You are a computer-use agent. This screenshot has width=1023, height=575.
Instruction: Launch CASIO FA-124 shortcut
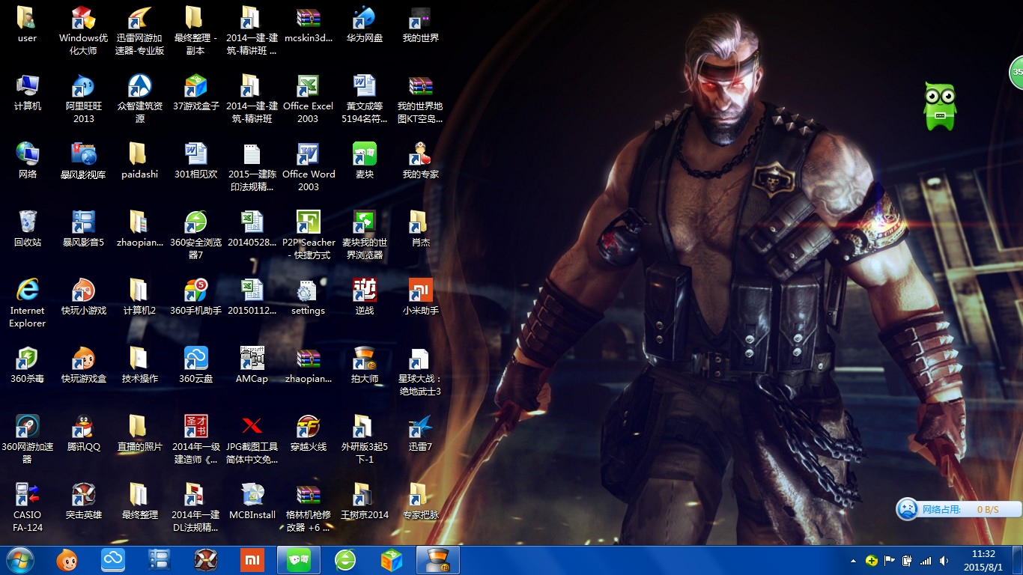27,508
